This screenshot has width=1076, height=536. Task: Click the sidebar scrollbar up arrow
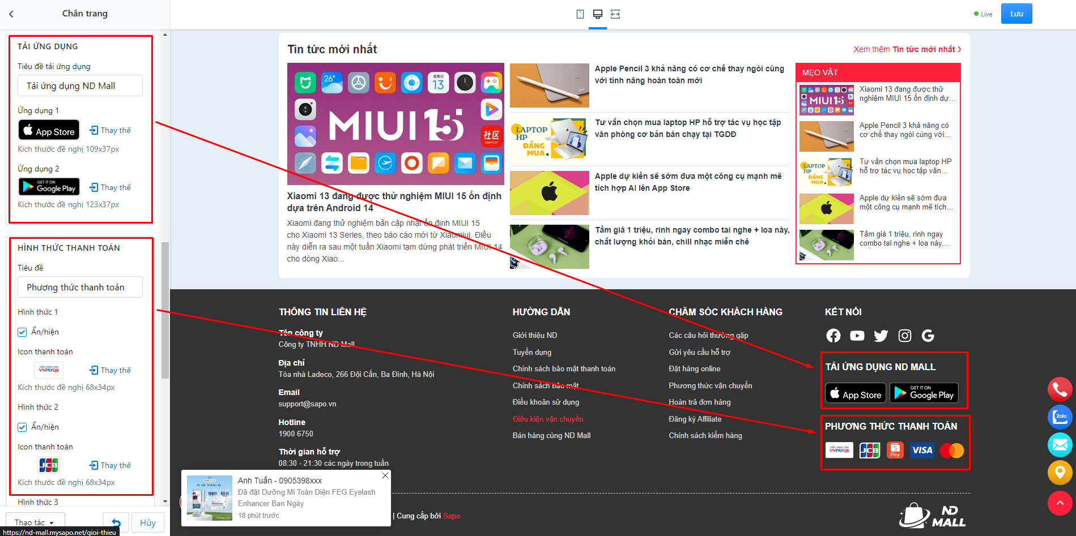(165, 35)
